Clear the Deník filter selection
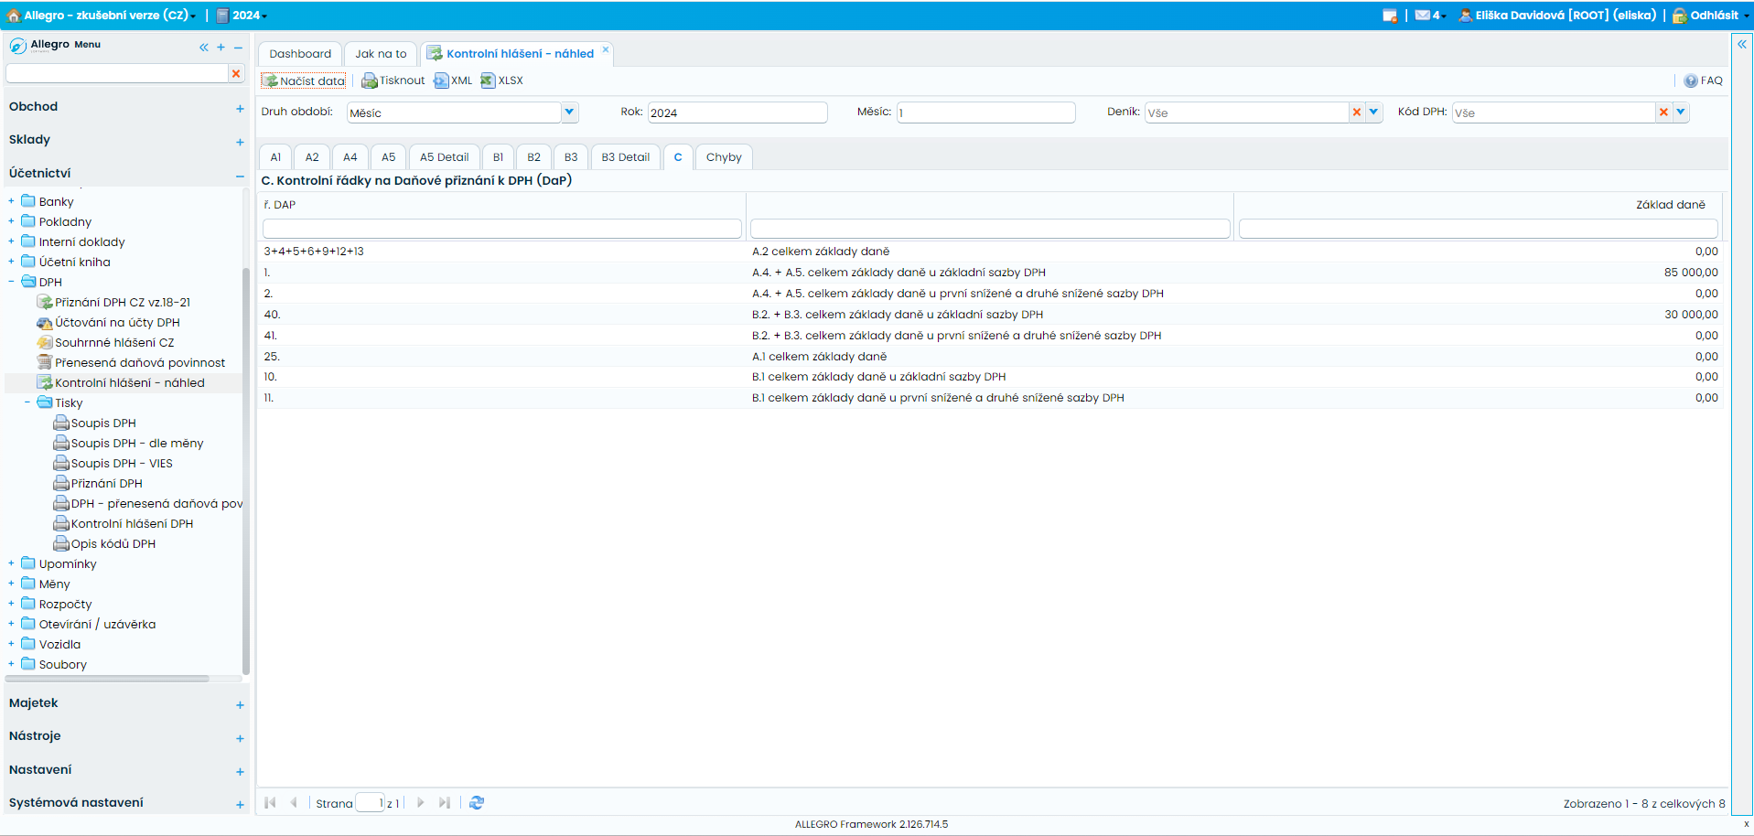The height and width of the screenshot is (836, 1754). tap(1357, 113)
